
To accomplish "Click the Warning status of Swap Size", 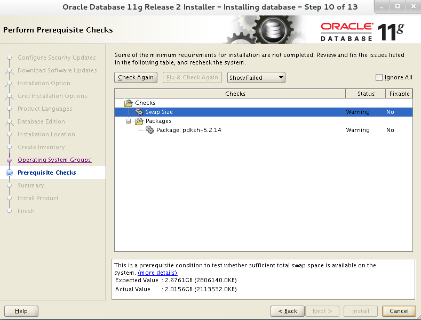I will (358, 112).
